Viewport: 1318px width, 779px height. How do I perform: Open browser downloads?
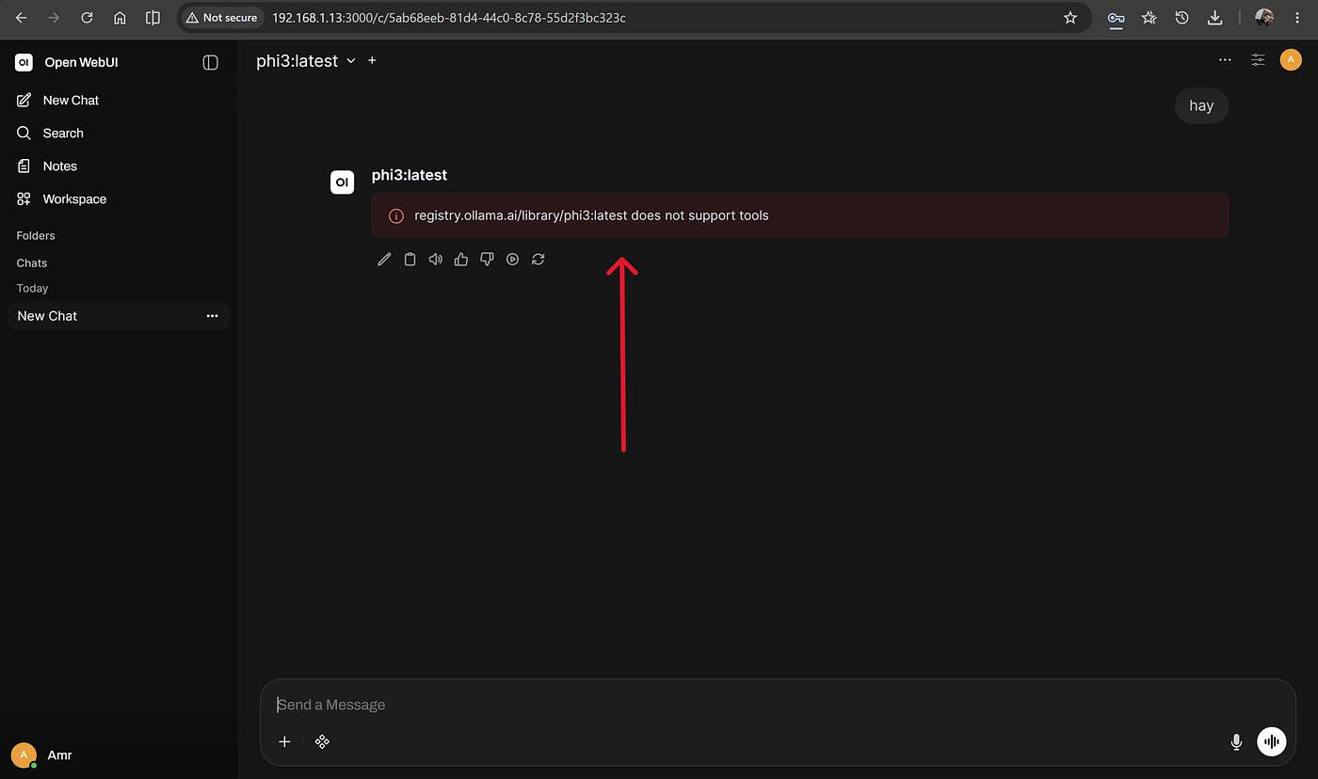[x=1215, y=18]
